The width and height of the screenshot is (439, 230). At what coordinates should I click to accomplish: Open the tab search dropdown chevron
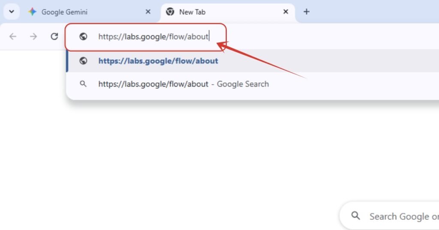click(x=12, y=12)
